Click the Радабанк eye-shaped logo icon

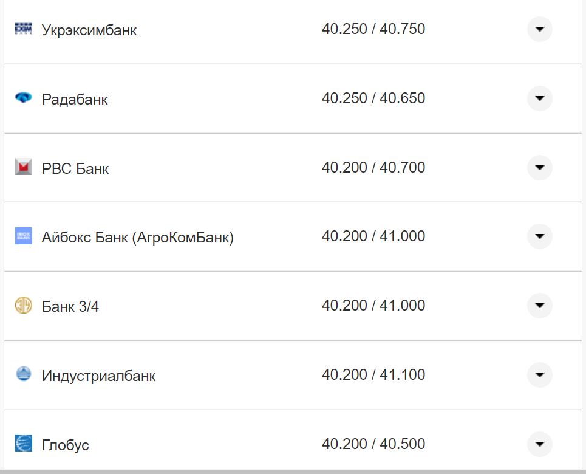[x=23, y=98]
